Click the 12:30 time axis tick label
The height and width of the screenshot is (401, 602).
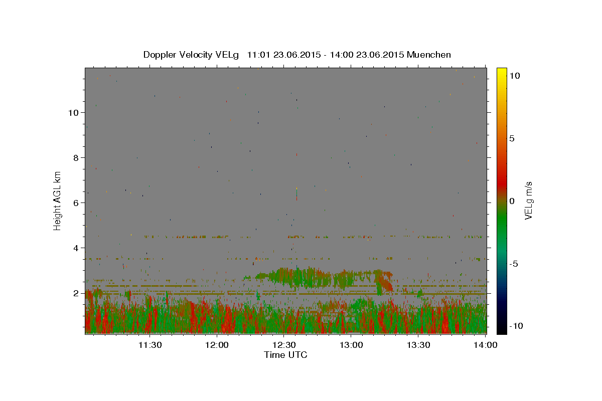tap(284, 345)
